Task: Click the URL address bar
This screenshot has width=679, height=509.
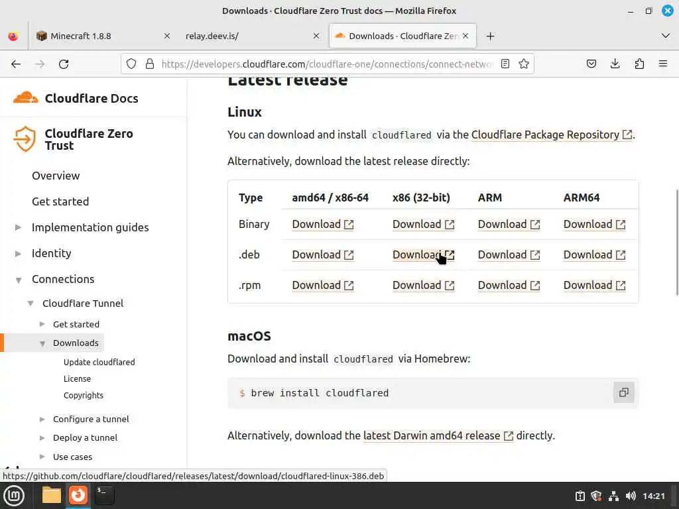Action: [x=327, y=64]
